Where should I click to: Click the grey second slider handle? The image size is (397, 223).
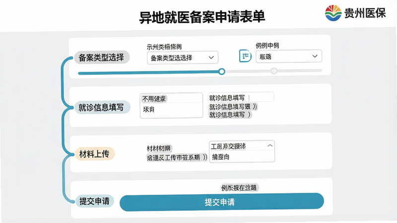274,71
